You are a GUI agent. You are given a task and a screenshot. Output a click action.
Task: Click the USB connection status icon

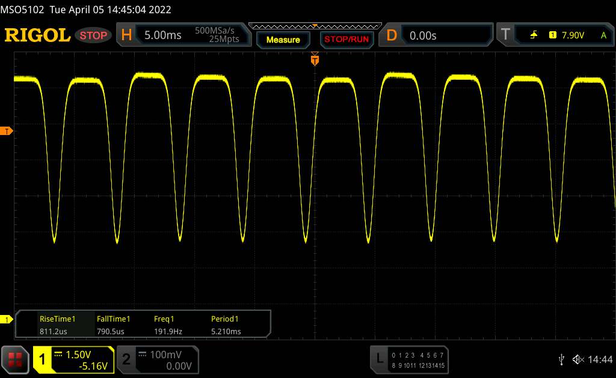click(561, 359)
